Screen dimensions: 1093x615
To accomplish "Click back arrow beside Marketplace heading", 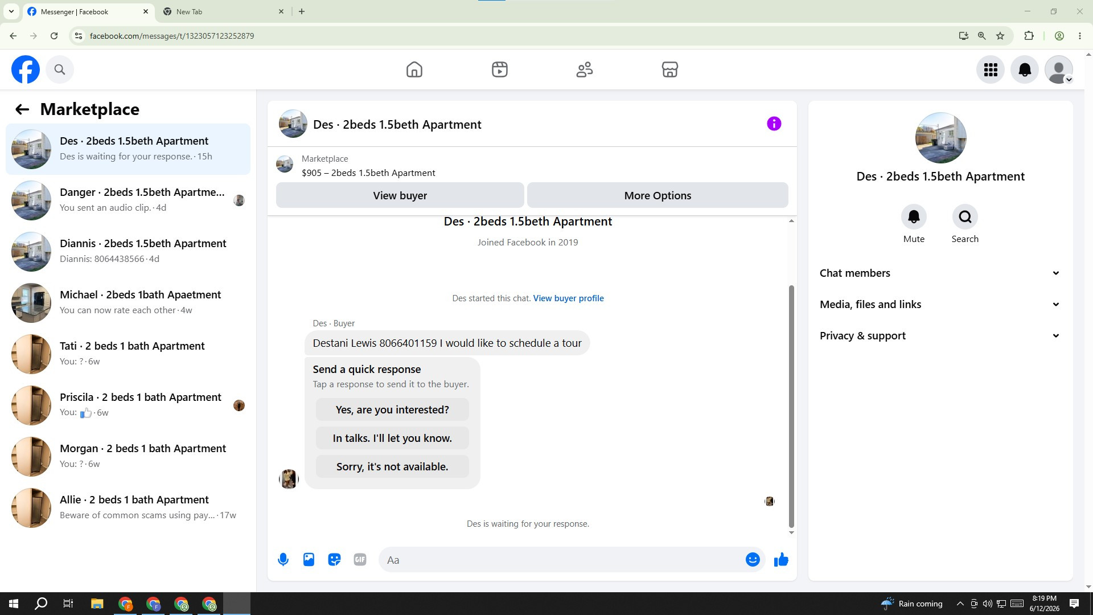I will tap(22, 109).
